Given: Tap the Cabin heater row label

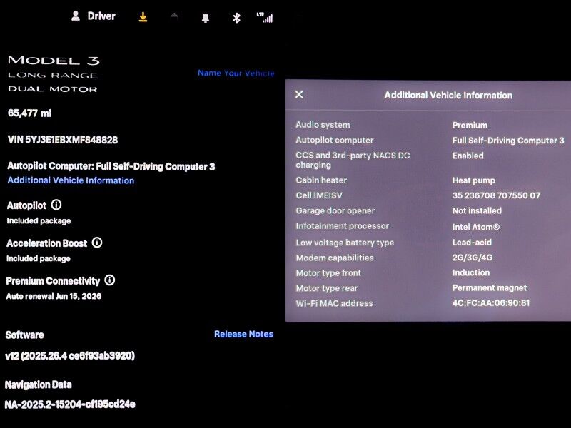Looking at the screenshot, I should pyautogui.click(x=321, y=180).
